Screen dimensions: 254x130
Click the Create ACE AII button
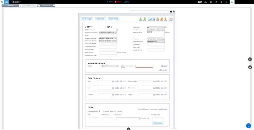pos(87,19)
